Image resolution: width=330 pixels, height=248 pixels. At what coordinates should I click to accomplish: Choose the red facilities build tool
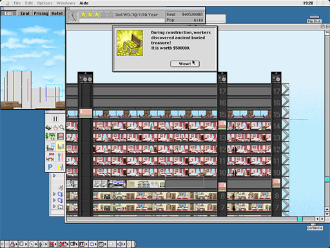(50, 157)
